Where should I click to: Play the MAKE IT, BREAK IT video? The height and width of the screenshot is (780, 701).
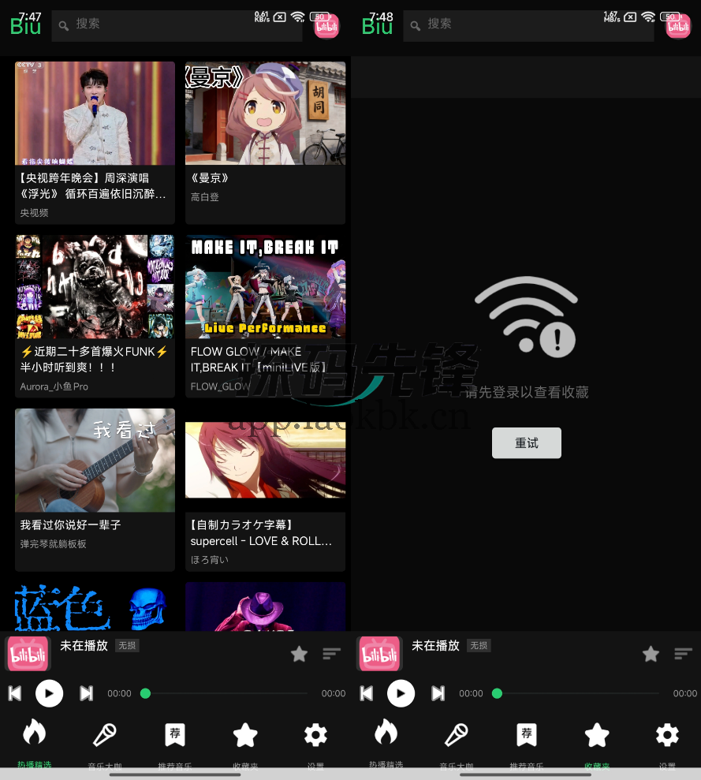[265, 287]
